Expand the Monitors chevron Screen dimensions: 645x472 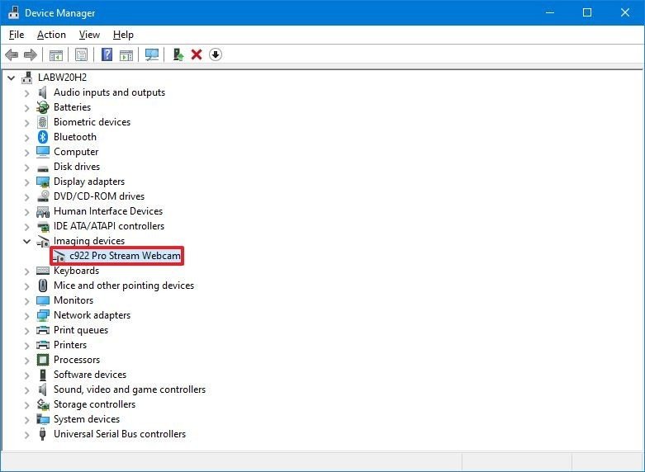27,301
